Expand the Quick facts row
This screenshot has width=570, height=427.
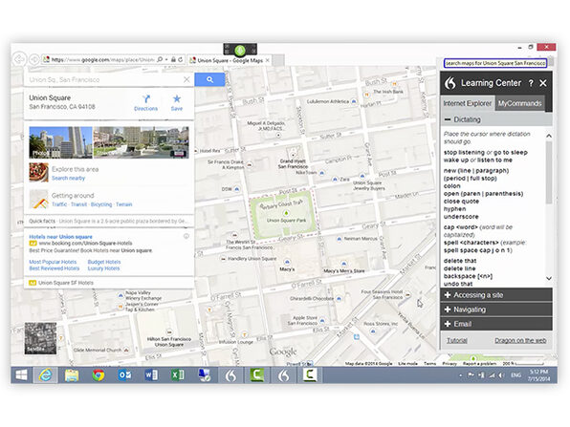pyautogui.click(x=109, y=221)
